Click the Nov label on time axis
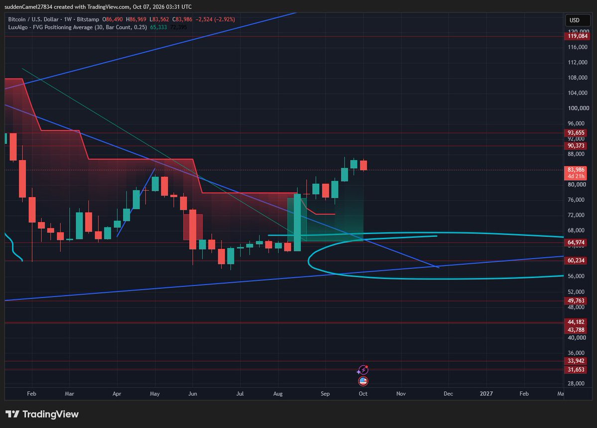597x428 pixels. pyautogui.click(x=401, y=394)
